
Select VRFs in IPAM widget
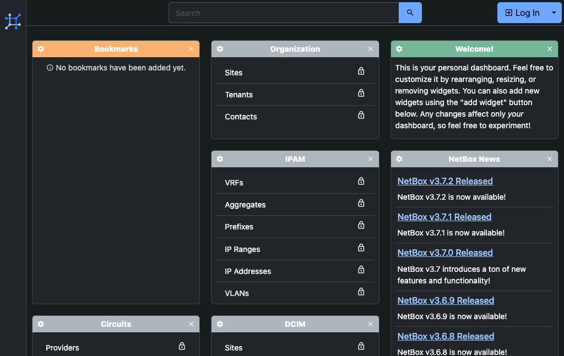pyautogui.click(x=234, y=183)
